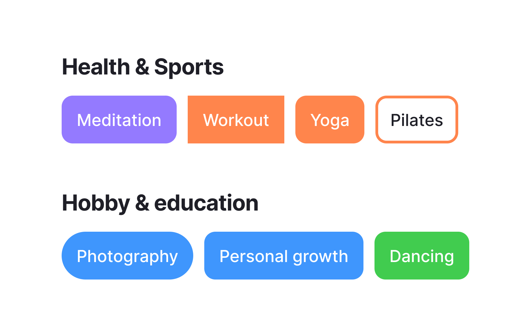
Task: Click the purple chip
Action: 119,120
